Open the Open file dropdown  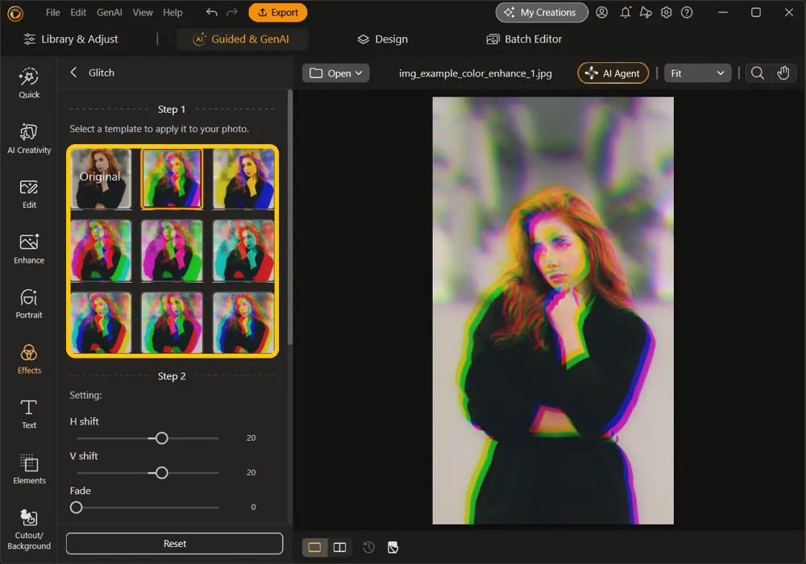(335, 73)
